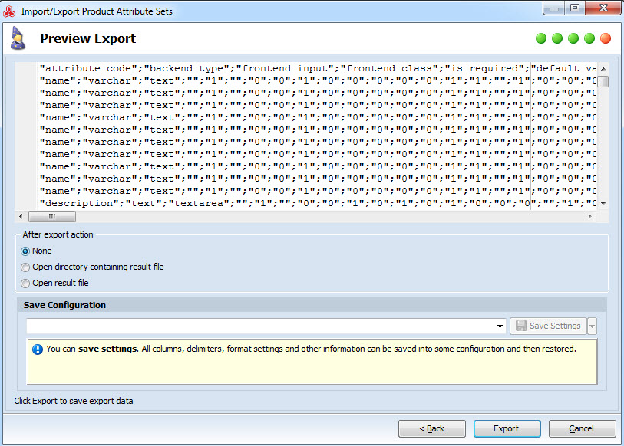Expand the Save Settings split arrow

click(x=593, y=326)
